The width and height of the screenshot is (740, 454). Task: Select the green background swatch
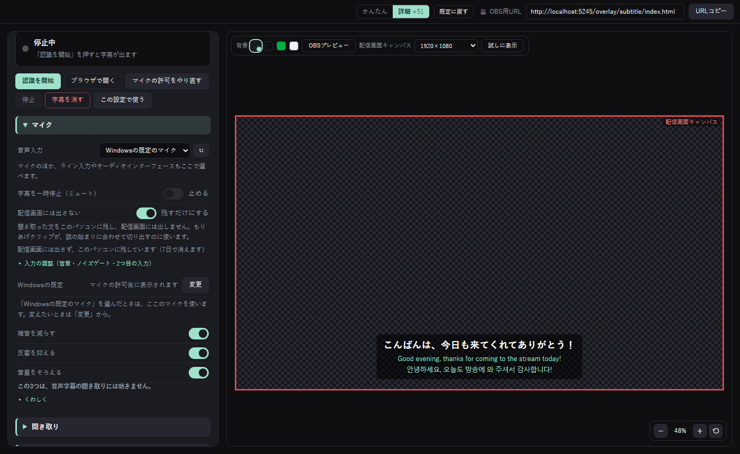tap(281, 46)
